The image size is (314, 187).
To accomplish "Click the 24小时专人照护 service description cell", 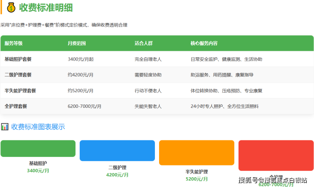I will click(224, 106).
